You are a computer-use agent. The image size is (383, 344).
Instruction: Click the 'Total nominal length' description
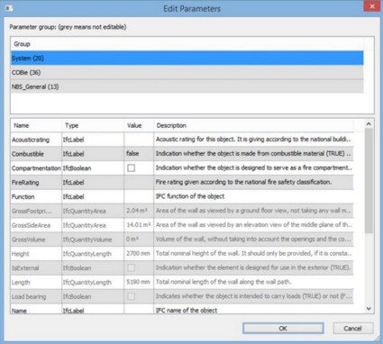pyautogui.click(x=223, y=282)
